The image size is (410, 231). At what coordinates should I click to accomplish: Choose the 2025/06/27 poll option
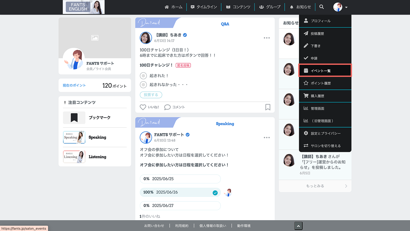click(180, 206)
